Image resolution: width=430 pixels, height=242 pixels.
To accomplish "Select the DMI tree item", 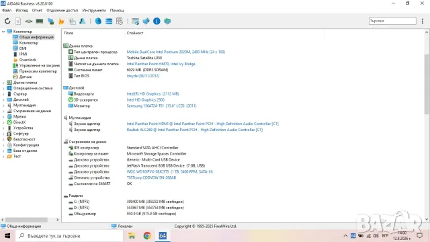I will [x=23, y=48].
